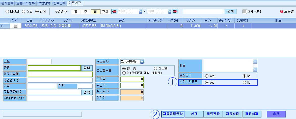Click the 메모 text area

coord(228,66)
